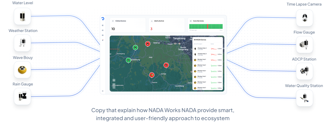Click Leuwiliang on the map
327x126 pixels.
coord(179,86)
